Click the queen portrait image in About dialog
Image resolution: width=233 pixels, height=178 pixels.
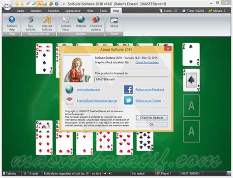77,69
